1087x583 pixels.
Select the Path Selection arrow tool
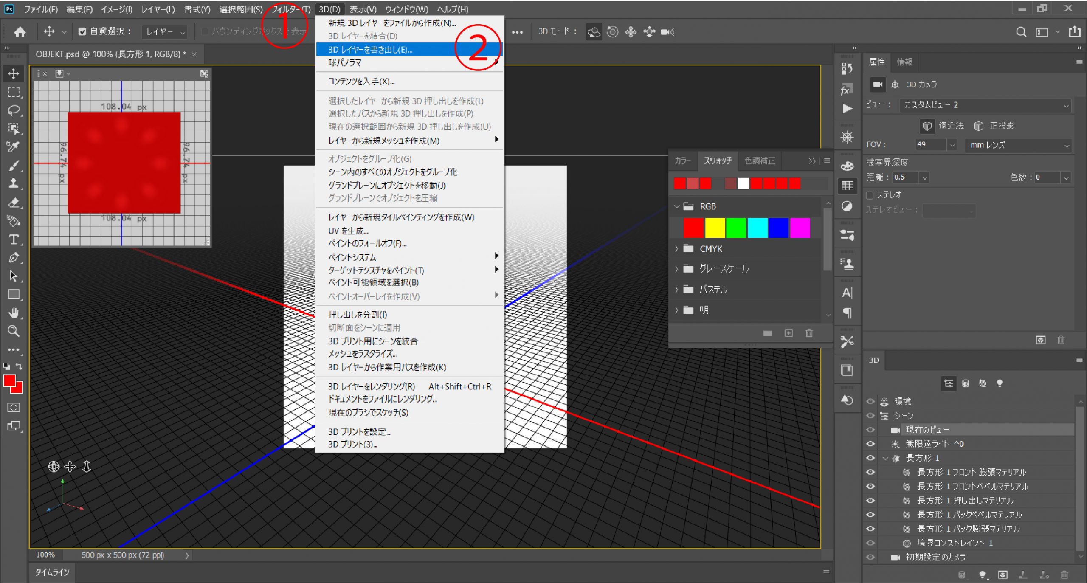click(x=14, y=276)
